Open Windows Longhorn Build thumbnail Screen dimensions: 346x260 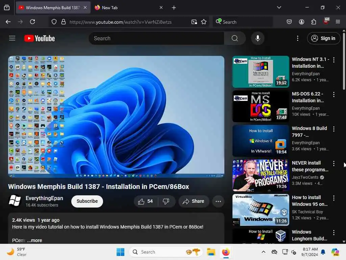tap(261, 236)
